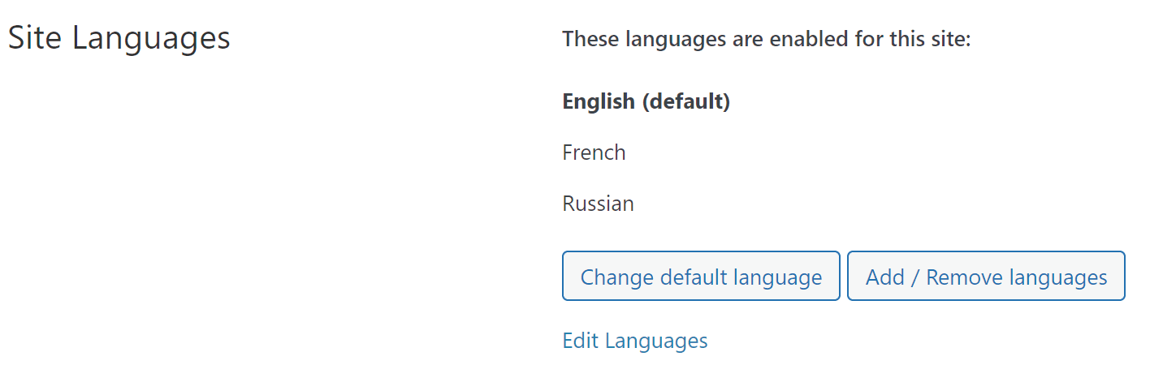This screenshot has width=1150, height=365.
Task: Click the English (default) language entry
Action: pos(646,102)
